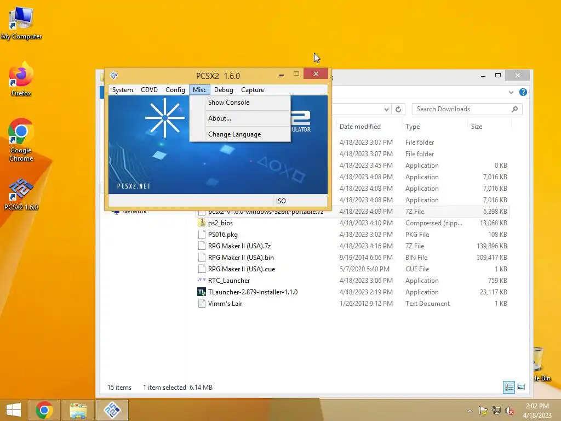Switch Explorer to details view icon

pyautogui.click(x=509, y=387)
